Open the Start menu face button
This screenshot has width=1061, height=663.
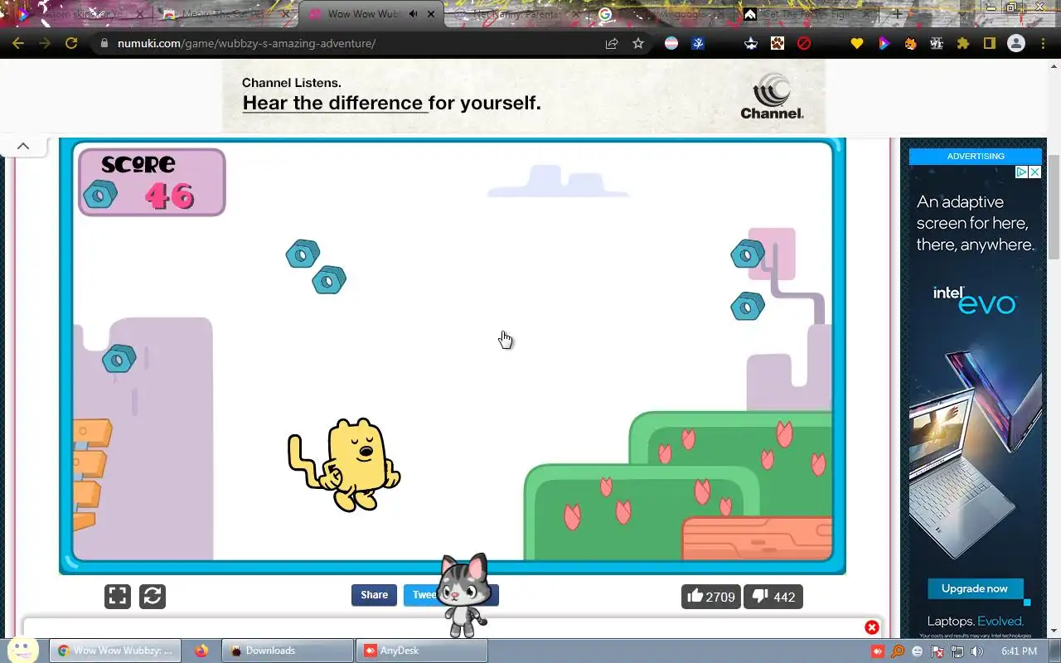point(22,650)
